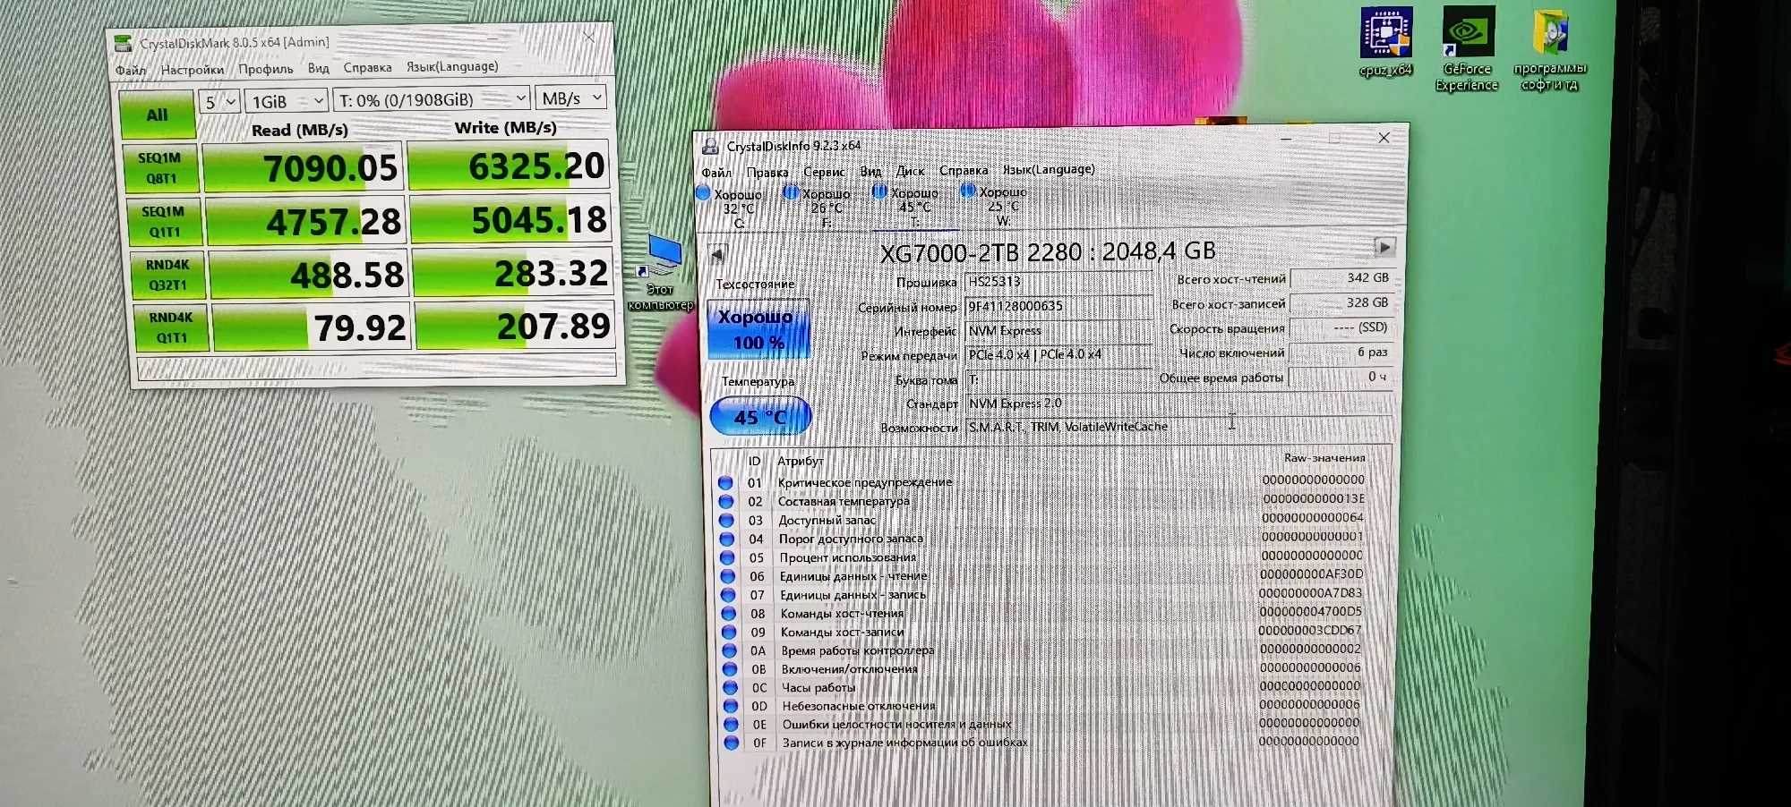Click the disk title 'XG7000-2TB 2280 : 2048,4 GB'
Image resolution: width=1791 pixels, height=807 pixels.
click(1048, 252)
